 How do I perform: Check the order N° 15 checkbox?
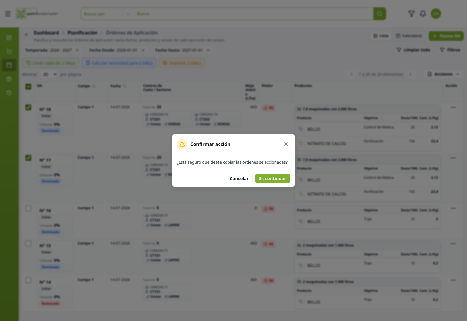point(28,244)
